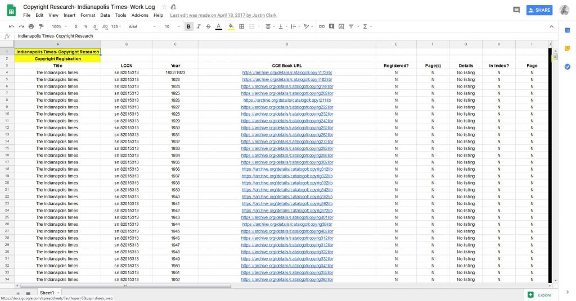Open the Format menu

(88, 15)
